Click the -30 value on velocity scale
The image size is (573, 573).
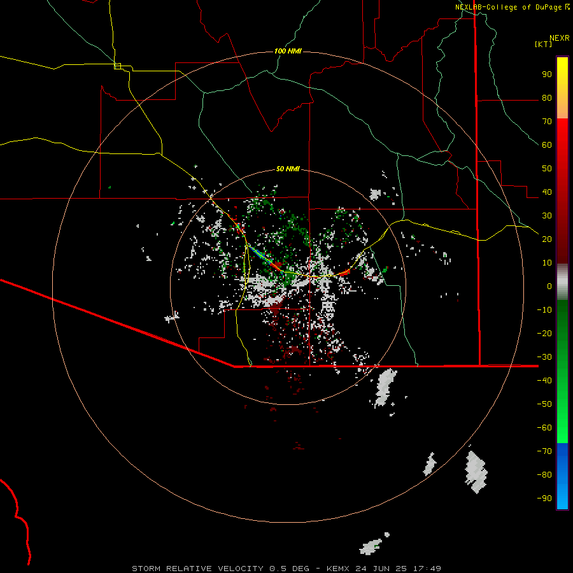click(544, 357)
